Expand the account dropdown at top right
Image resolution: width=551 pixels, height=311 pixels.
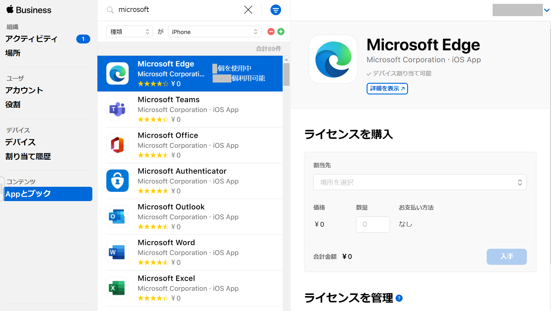547,10
